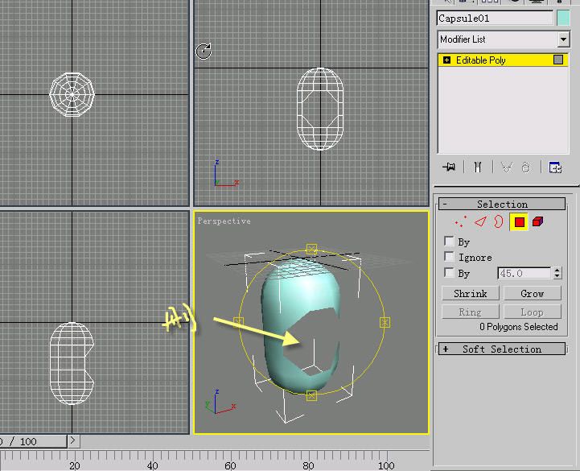The image size is (580, 471).
Task: Click the Ring button
Action: [x=470, y=312]
